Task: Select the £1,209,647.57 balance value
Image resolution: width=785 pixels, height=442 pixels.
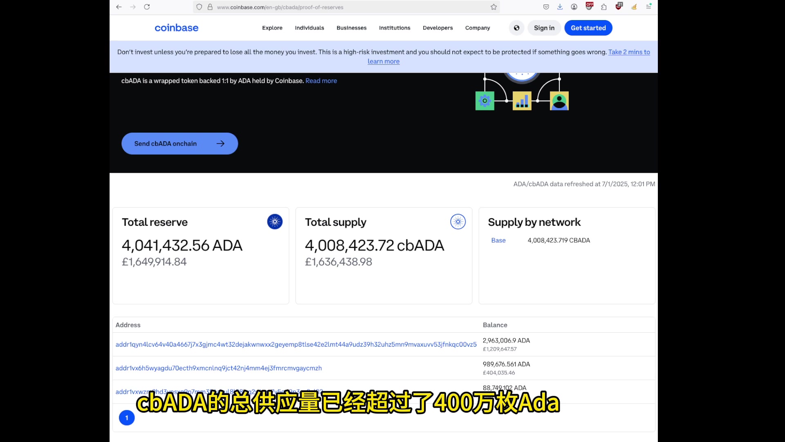Action: click(500, 349)
